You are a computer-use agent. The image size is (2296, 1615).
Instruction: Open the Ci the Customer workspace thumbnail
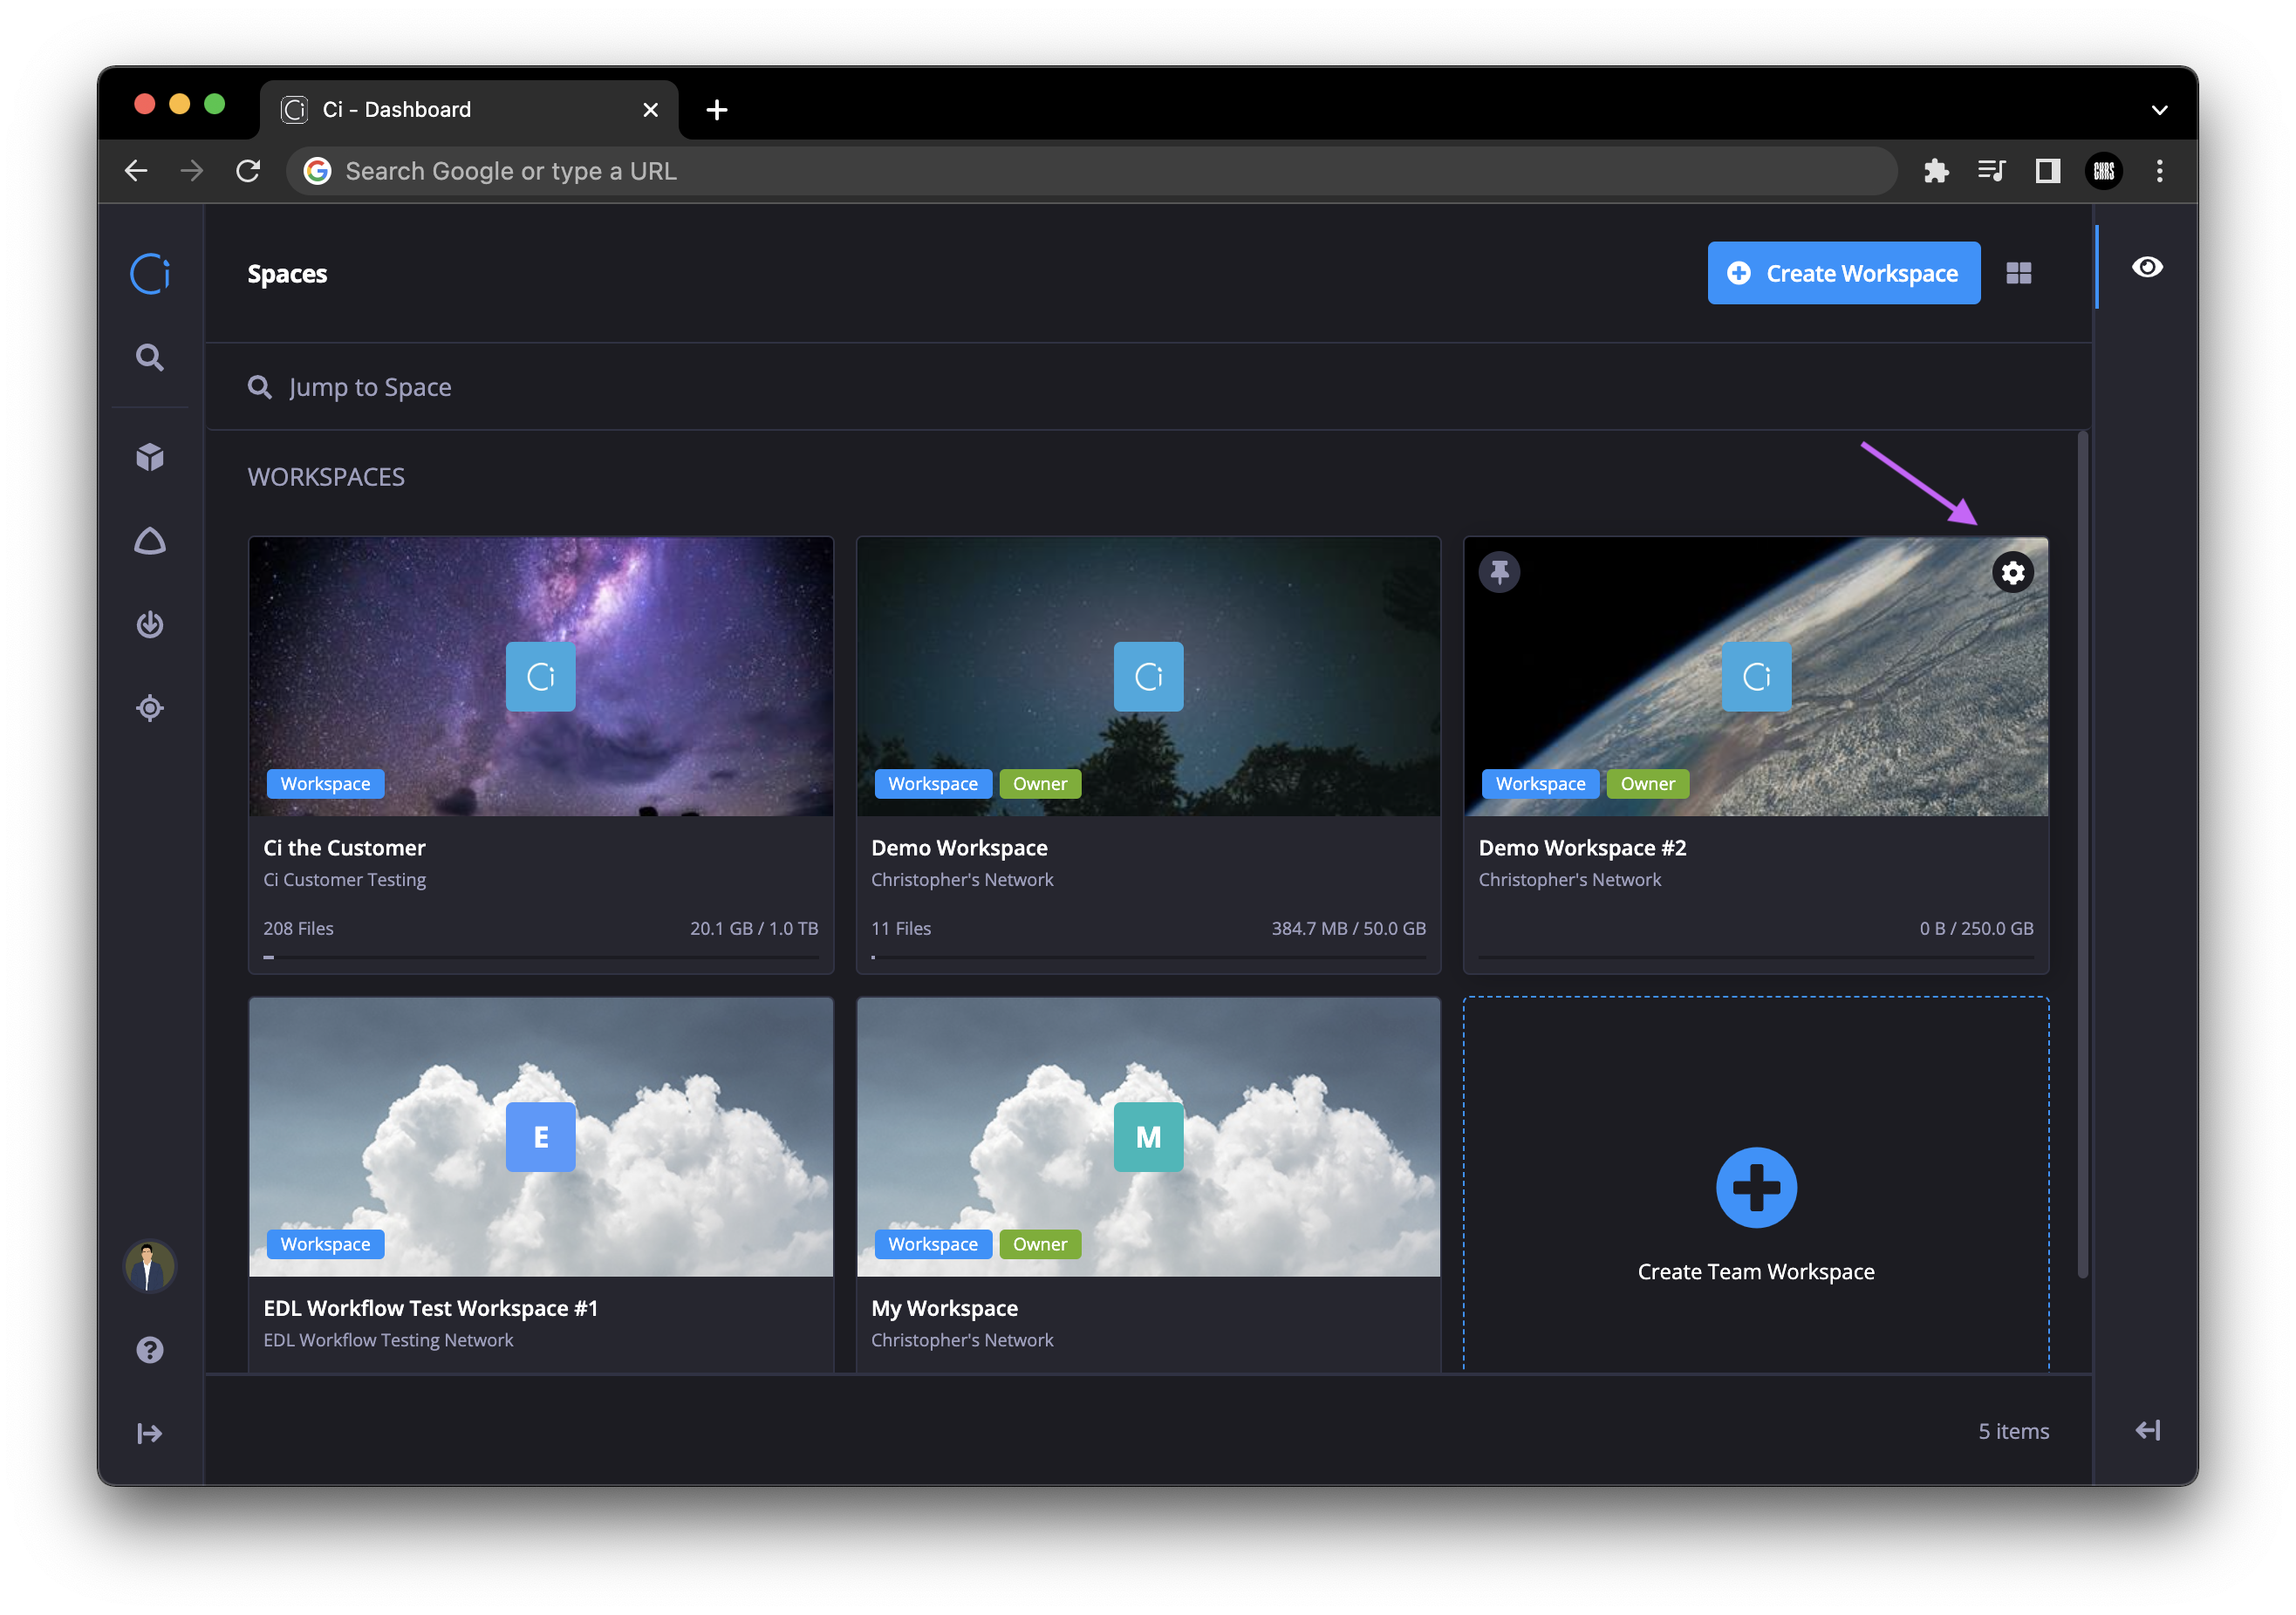(540, 677)
